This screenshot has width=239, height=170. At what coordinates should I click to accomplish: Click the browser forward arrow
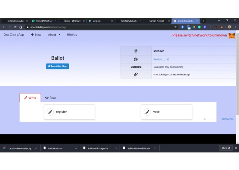pos(9,27)
